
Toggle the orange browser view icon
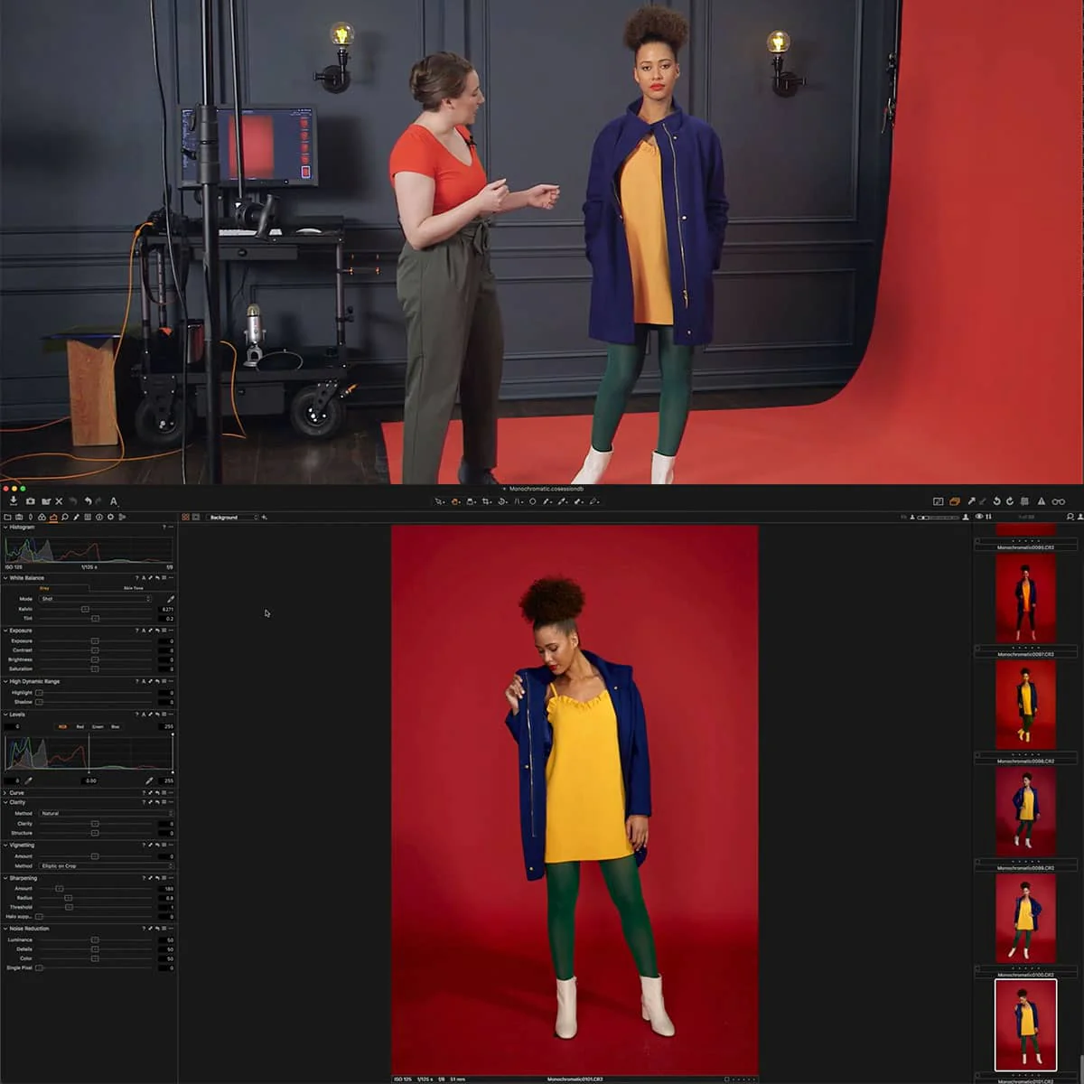(x=955, y=501)
